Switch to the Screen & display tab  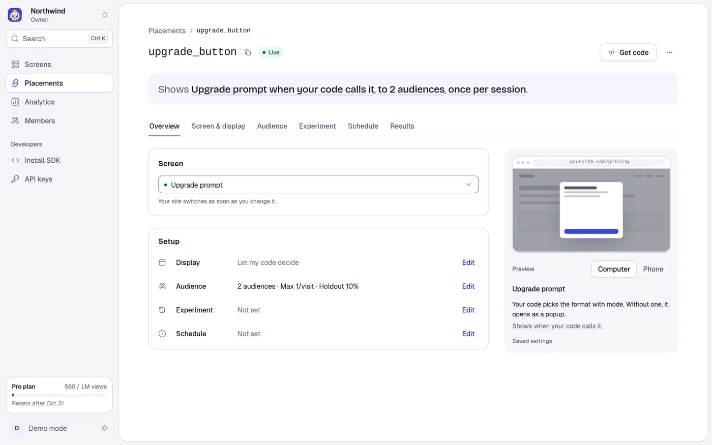pos(218,126)
